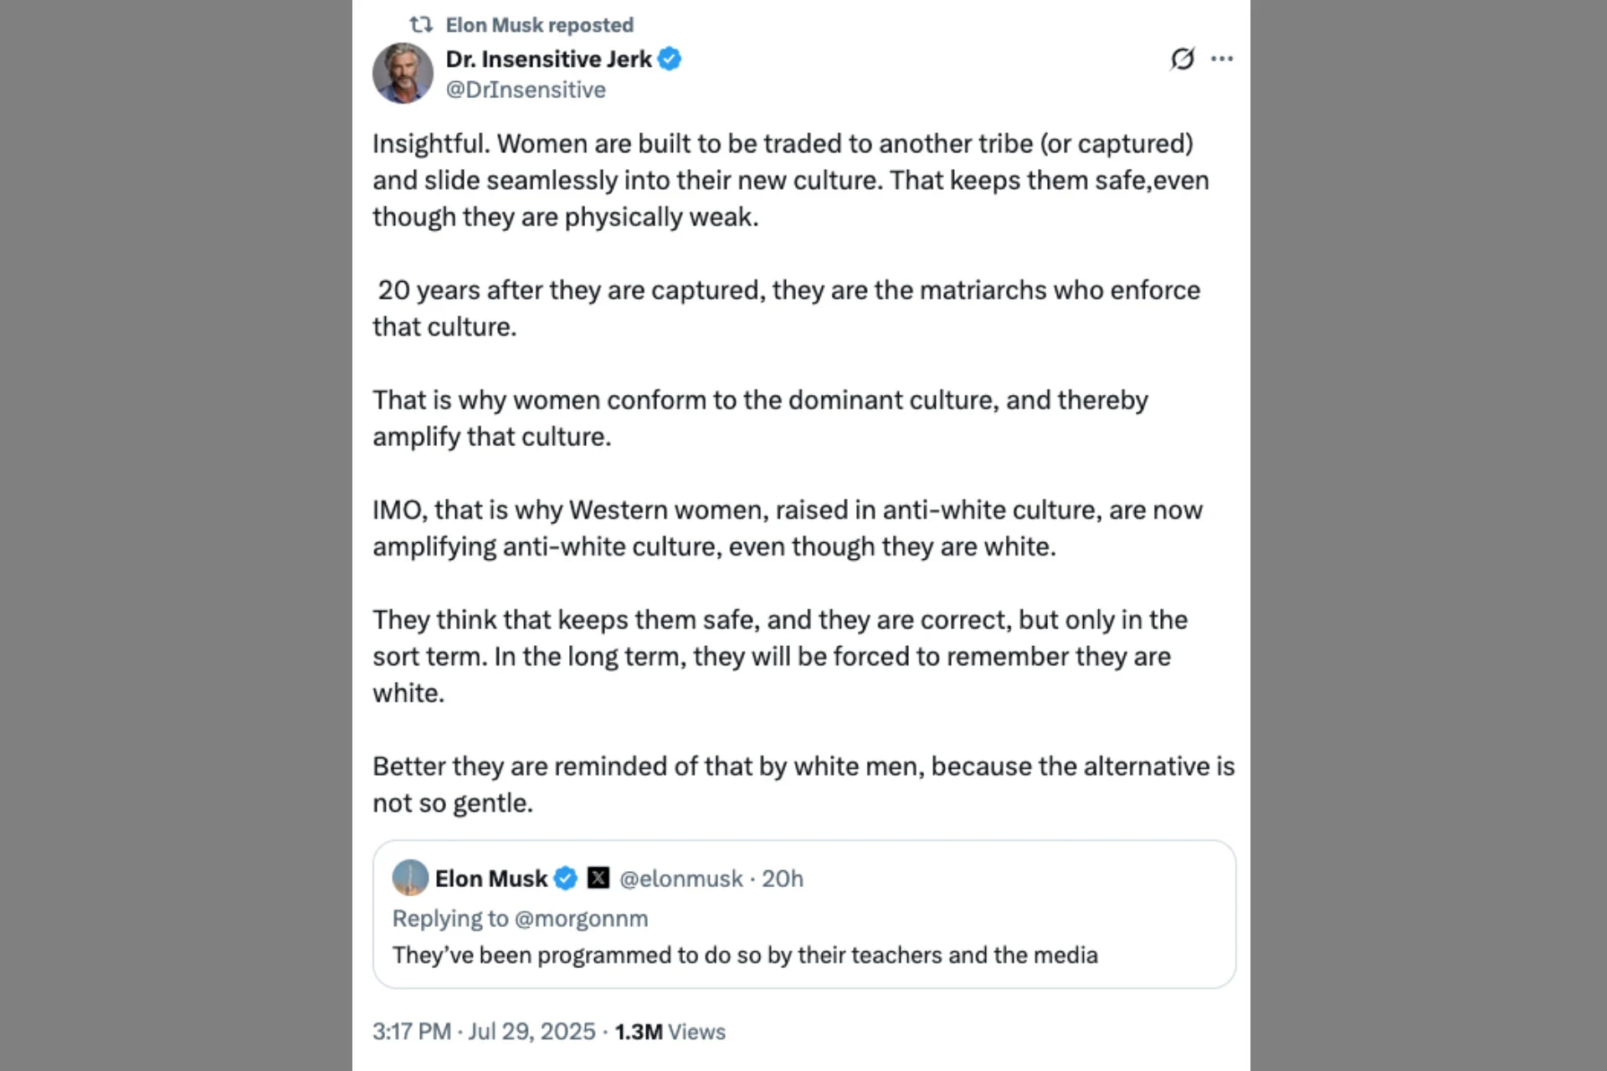Click verified badge beside Dr. Insensitive Jerk
Screen dimensions: 1607x1071
670,59
